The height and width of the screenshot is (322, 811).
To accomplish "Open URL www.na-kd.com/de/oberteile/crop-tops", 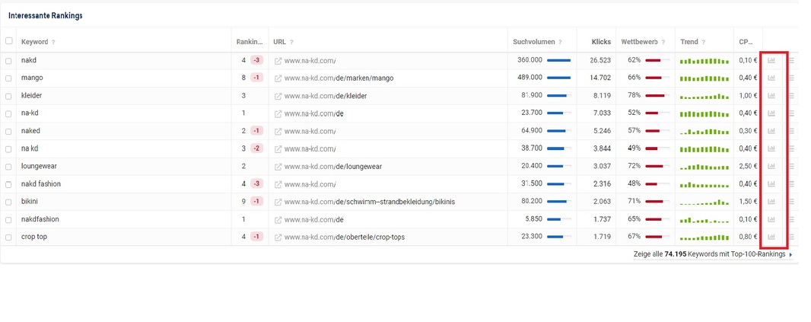I will point(345,237).
